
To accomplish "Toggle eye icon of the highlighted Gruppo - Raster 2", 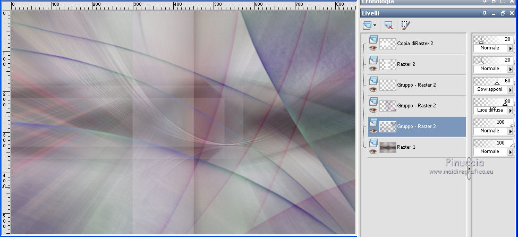I will point(373,131).
